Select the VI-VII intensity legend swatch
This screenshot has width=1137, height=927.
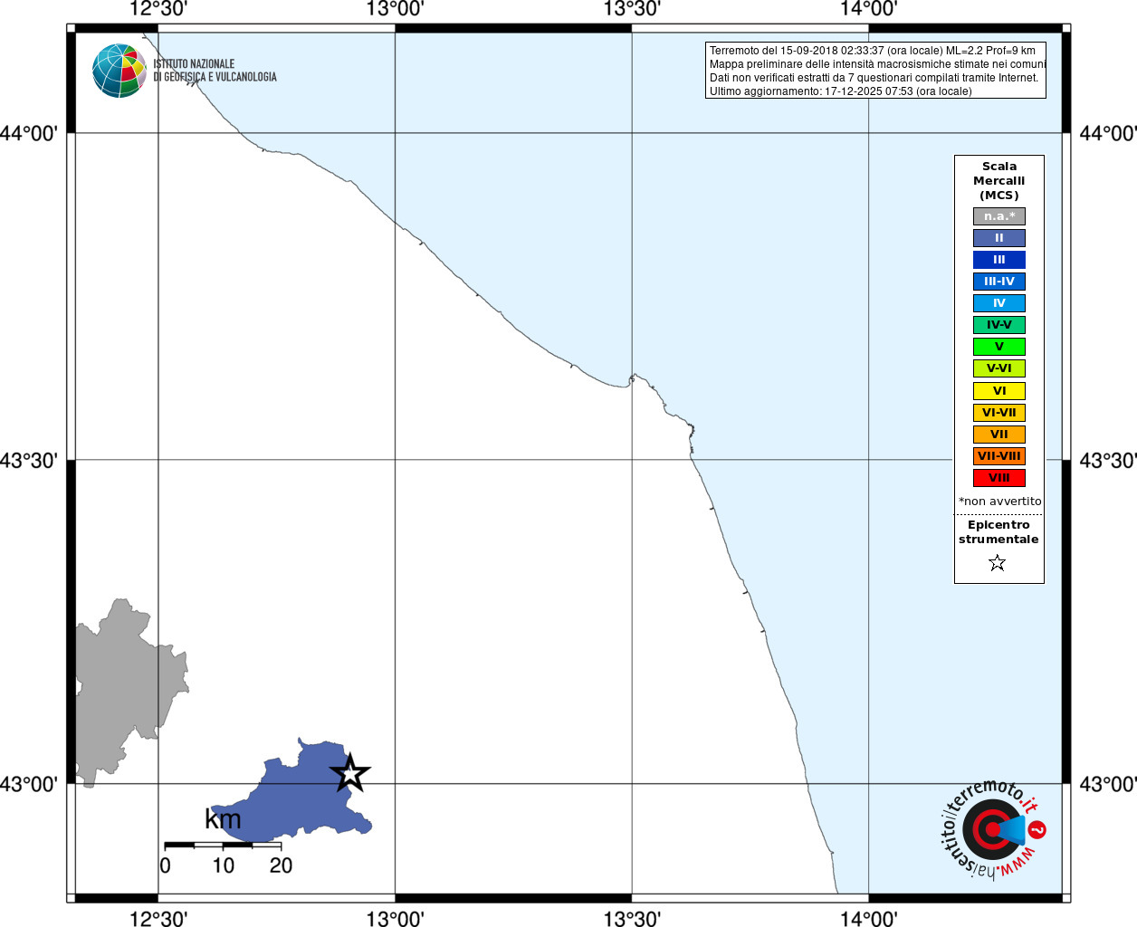(999, 413)
